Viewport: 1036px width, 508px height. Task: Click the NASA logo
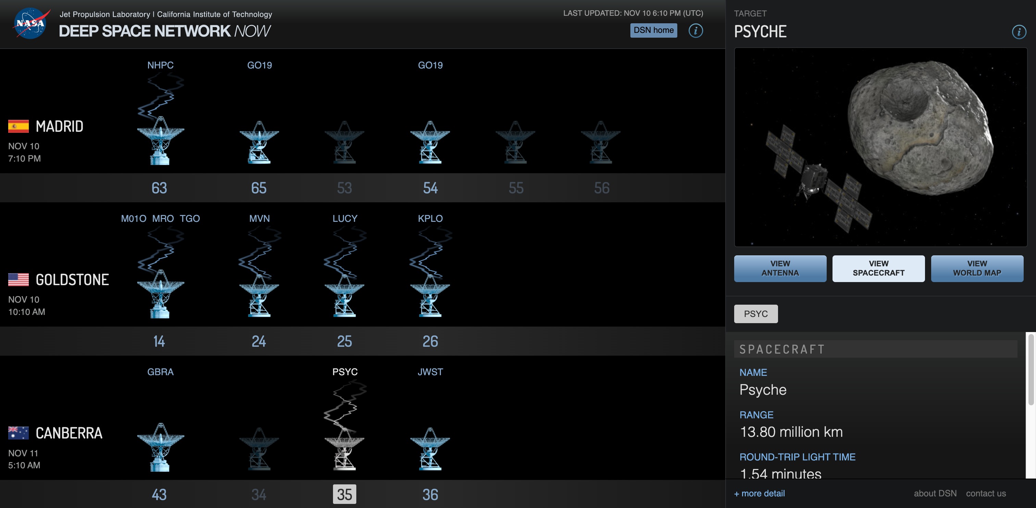pyautogui.click(x=30, y=23)
